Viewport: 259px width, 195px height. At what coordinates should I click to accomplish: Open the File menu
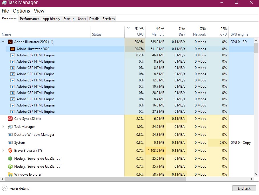(5, 11)
